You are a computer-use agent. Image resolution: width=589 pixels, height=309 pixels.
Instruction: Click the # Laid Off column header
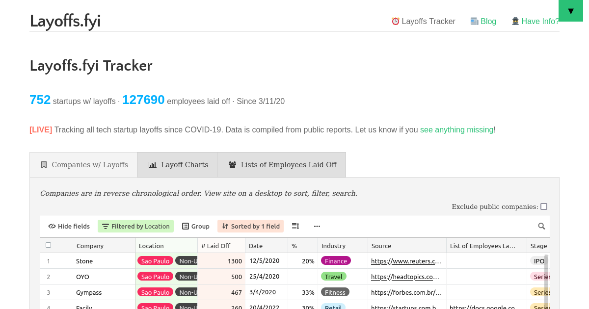point(221,246)
